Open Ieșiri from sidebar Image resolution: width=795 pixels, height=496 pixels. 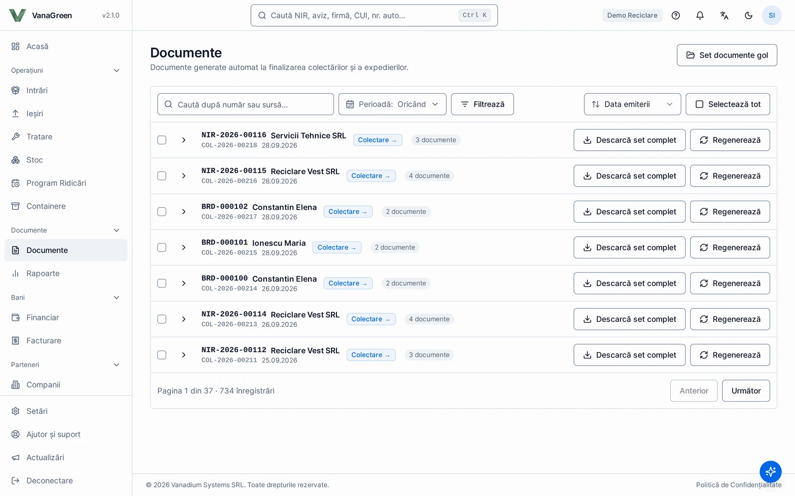66,114
